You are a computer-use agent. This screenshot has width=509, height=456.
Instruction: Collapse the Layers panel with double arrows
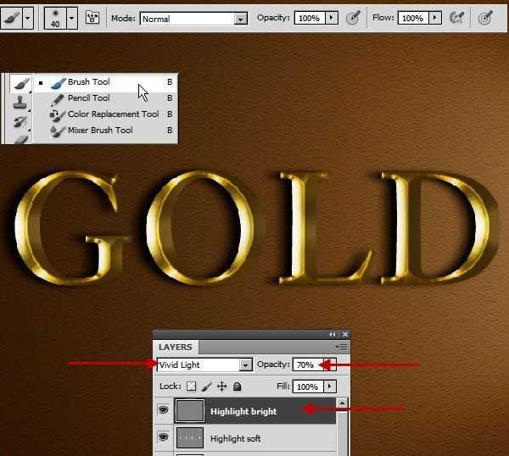(333, 335)
